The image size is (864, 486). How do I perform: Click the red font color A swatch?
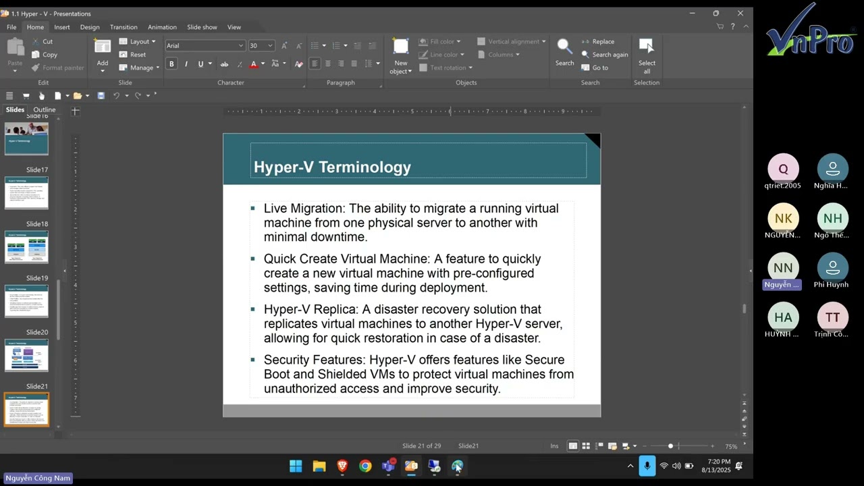tap(254, 64)
